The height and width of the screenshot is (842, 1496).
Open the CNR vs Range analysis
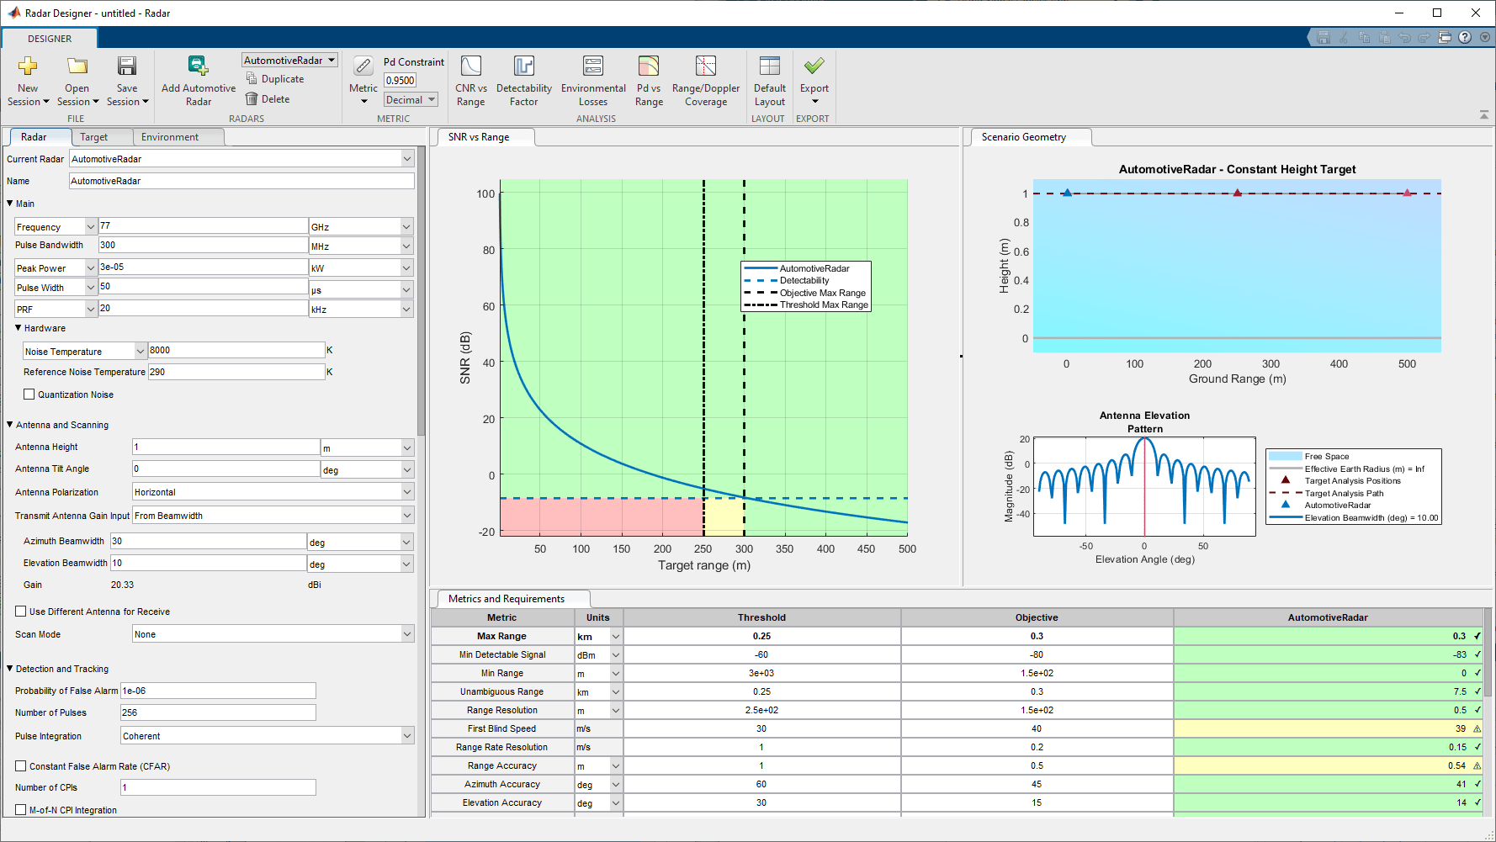coord(470,80)
